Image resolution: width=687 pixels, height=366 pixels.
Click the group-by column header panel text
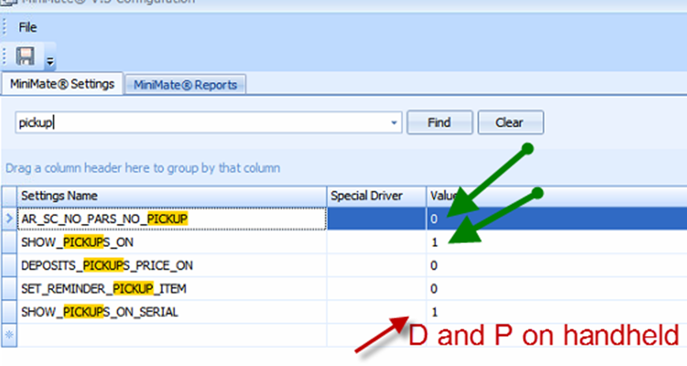coord(143,168)
